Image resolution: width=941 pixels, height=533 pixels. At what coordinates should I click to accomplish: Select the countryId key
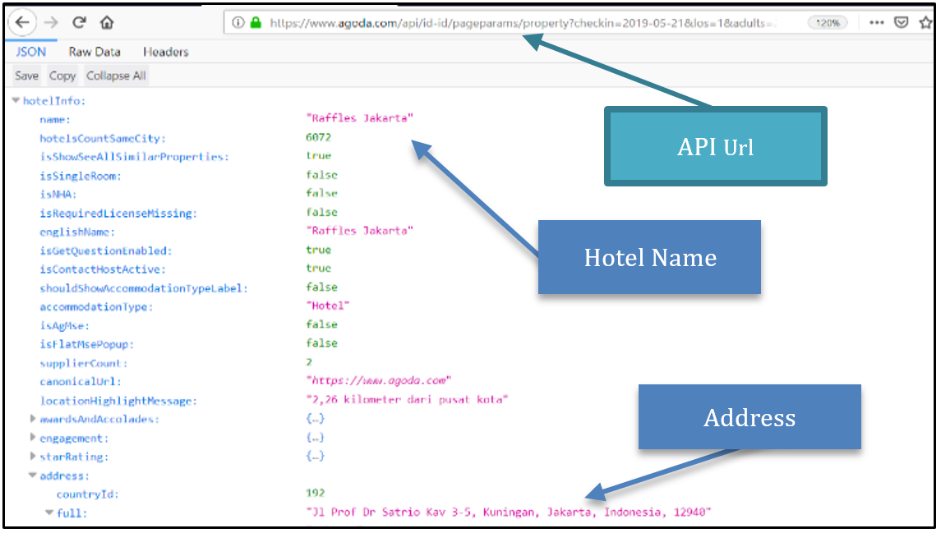click(x=88, y=494)
